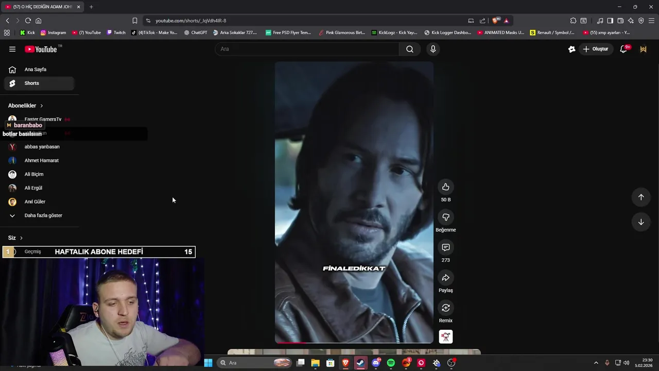
Task: Open the ChatGPT bookmark
Action: tap(196, 32)
